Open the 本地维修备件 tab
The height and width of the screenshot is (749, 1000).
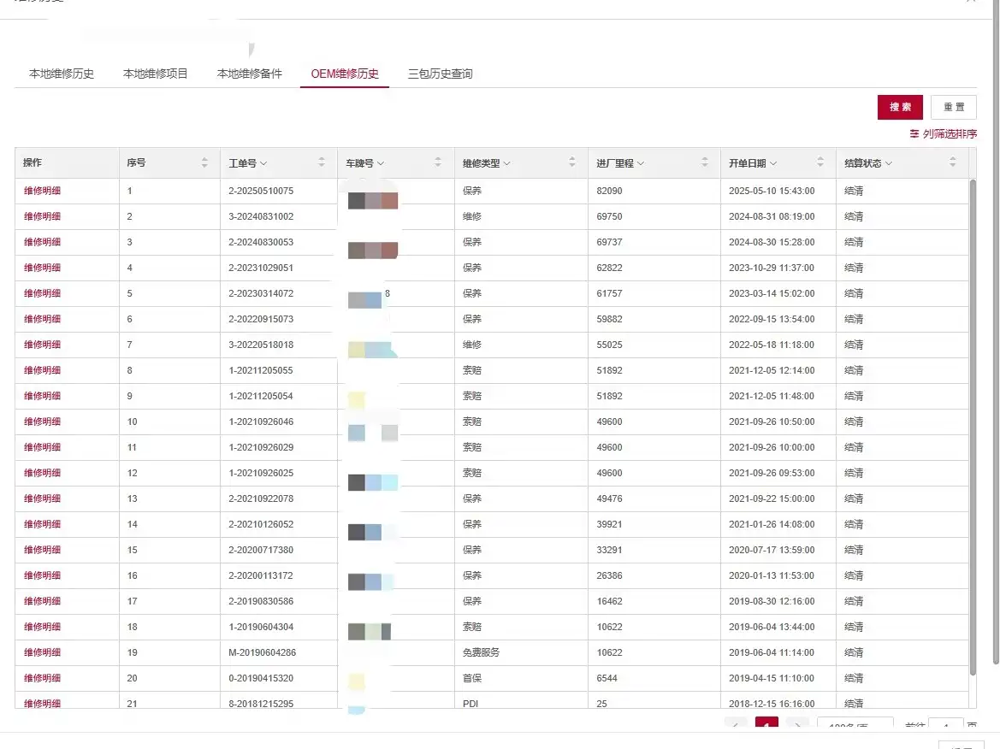coord(250,74)
